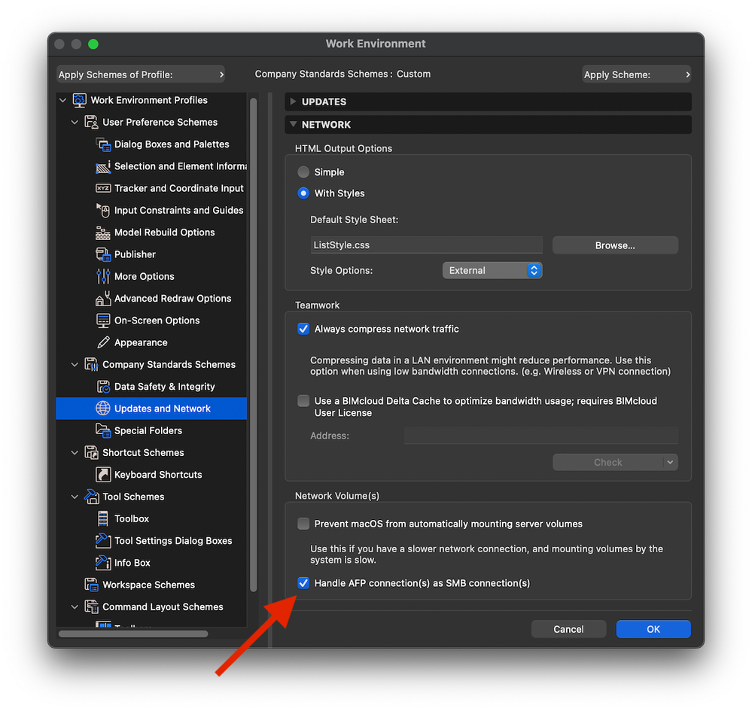Select the Keyboard Shortcuts tree item
This screenshot has height=711, width=752.
click(158, 475)
